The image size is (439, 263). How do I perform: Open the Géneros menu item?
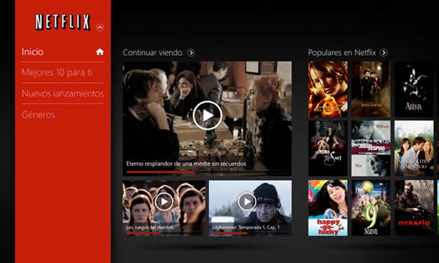(38, 114)
